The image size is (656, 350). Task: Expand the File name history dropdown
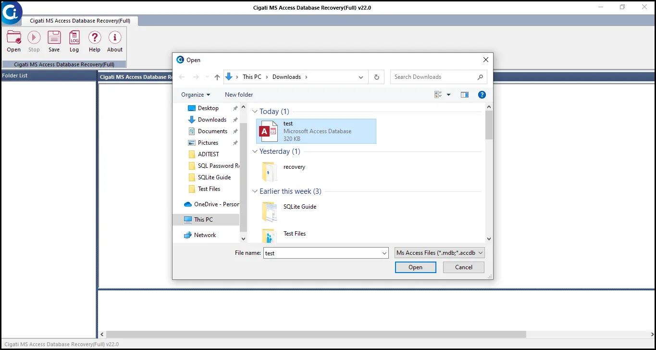384,253
